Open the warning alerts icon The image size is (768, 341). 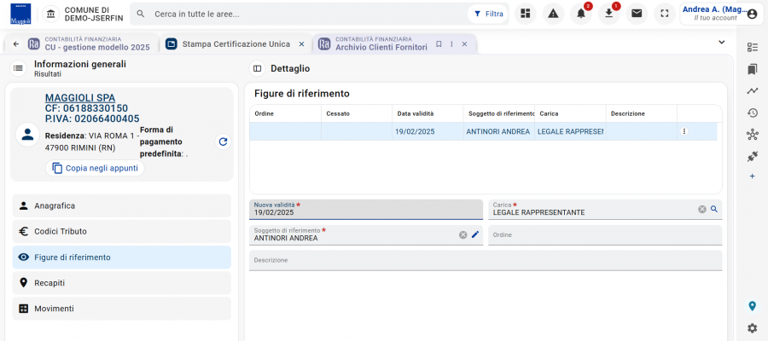tap(553, 14)
